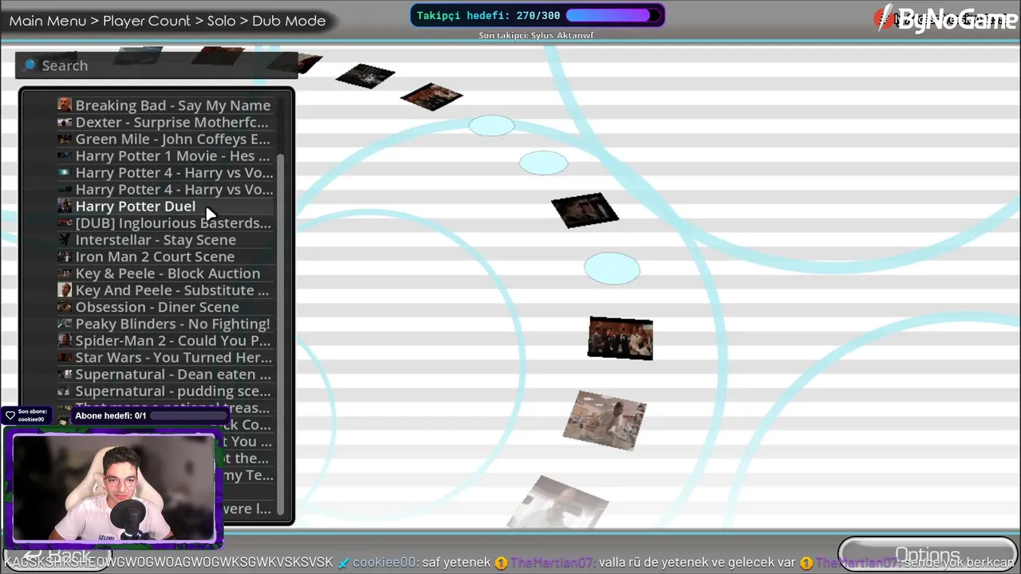Select Dub Mode in breadcrumb
This screenshot has width=1021, height=574.
(289, 21)
